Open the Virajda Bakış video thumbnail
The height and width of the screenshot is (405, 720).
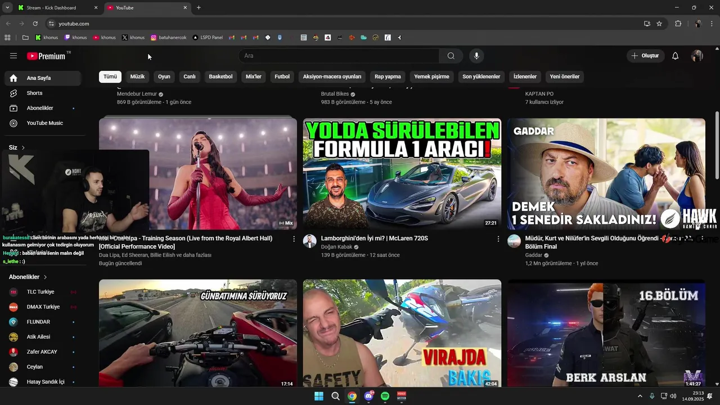point(402,333)
